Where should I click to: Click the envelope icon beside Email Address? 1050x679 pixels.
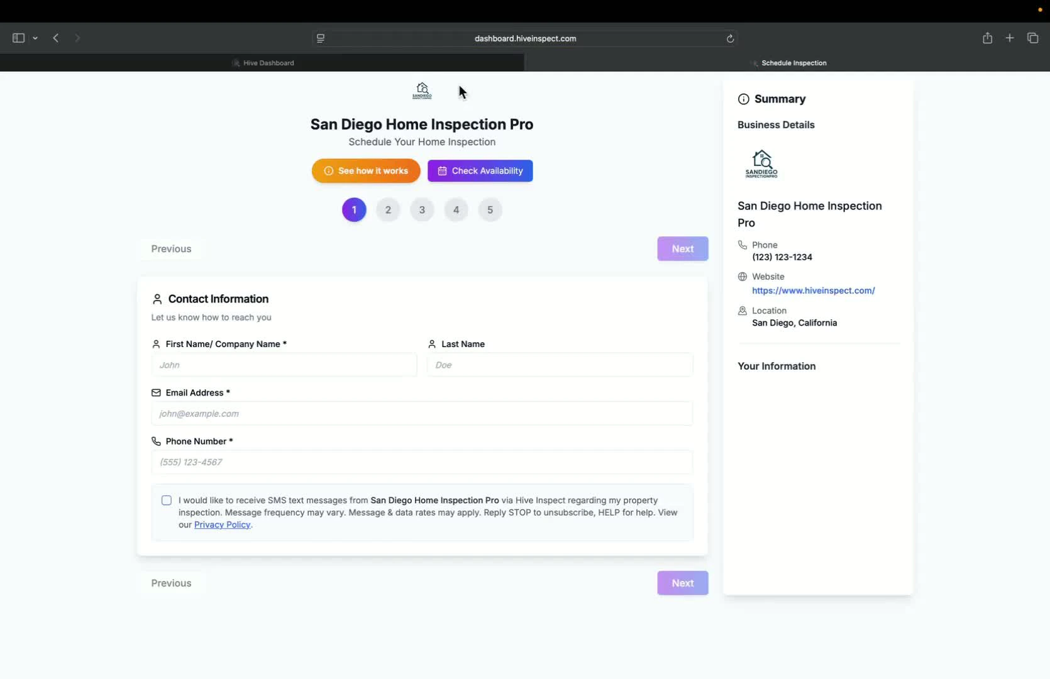(156, 393)
